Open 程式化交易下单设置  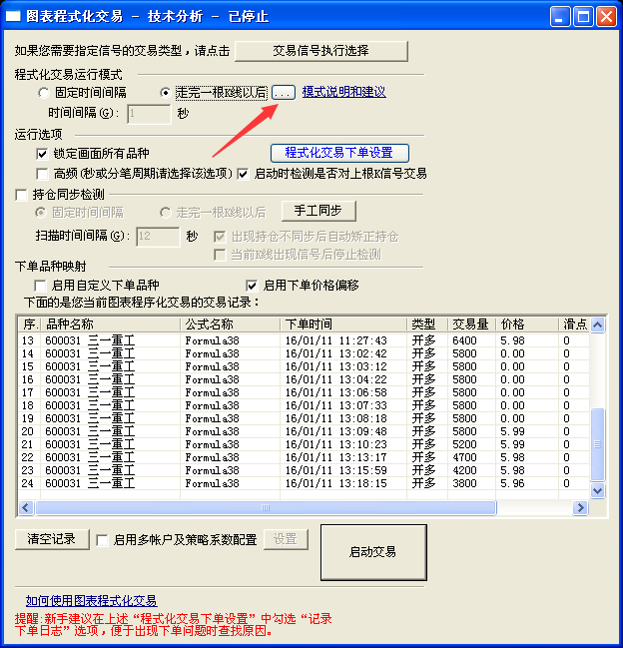(x=339, y=153)
